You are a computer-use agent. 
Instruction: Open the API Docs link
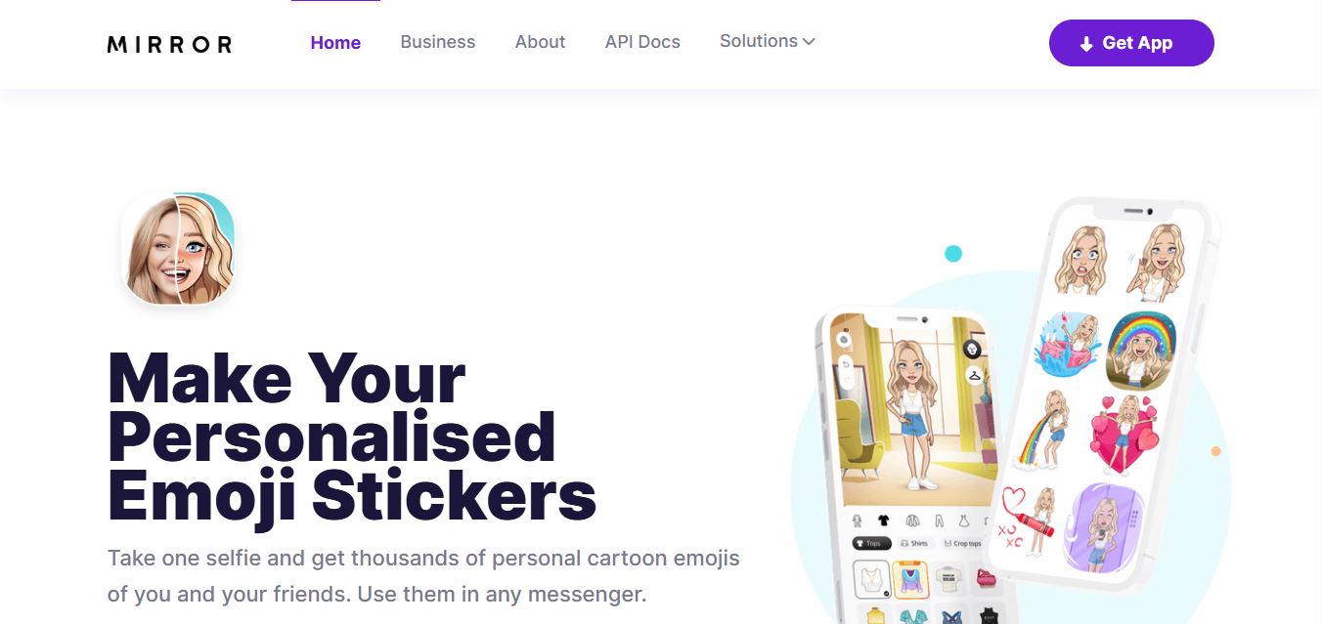coord(642,42)
